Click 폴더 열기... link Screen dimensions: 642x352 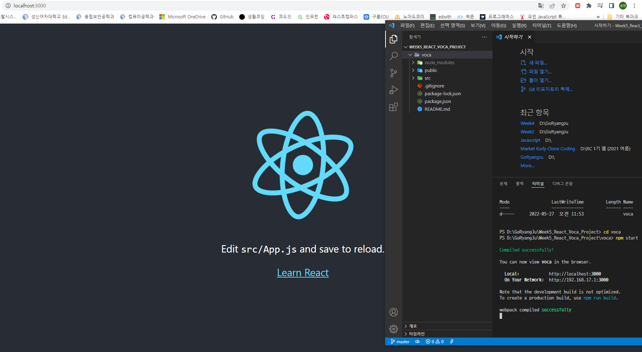(540, 80)
